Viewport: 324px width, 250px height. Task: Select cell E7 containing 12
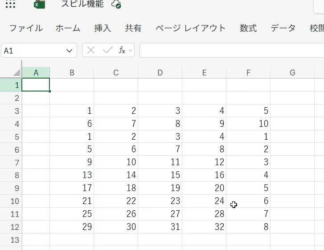coord(204,162)
